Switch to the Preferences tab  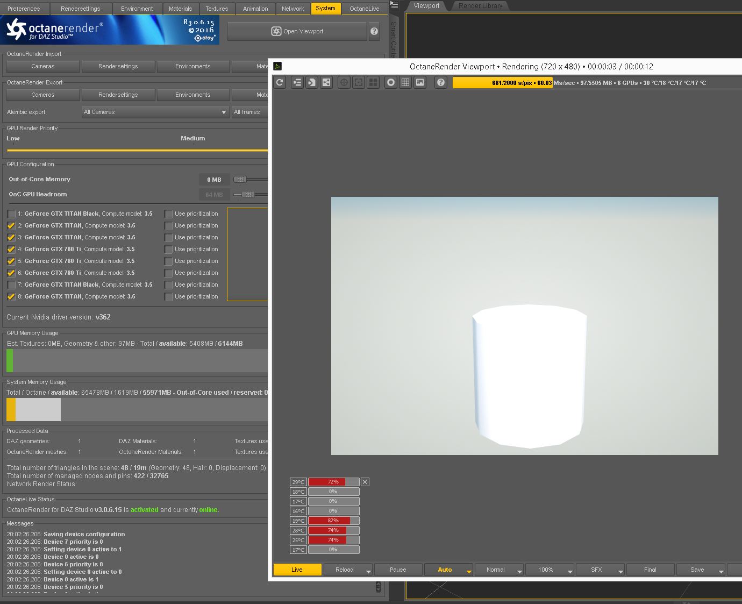pyautogui.click(x=24, y=9)
